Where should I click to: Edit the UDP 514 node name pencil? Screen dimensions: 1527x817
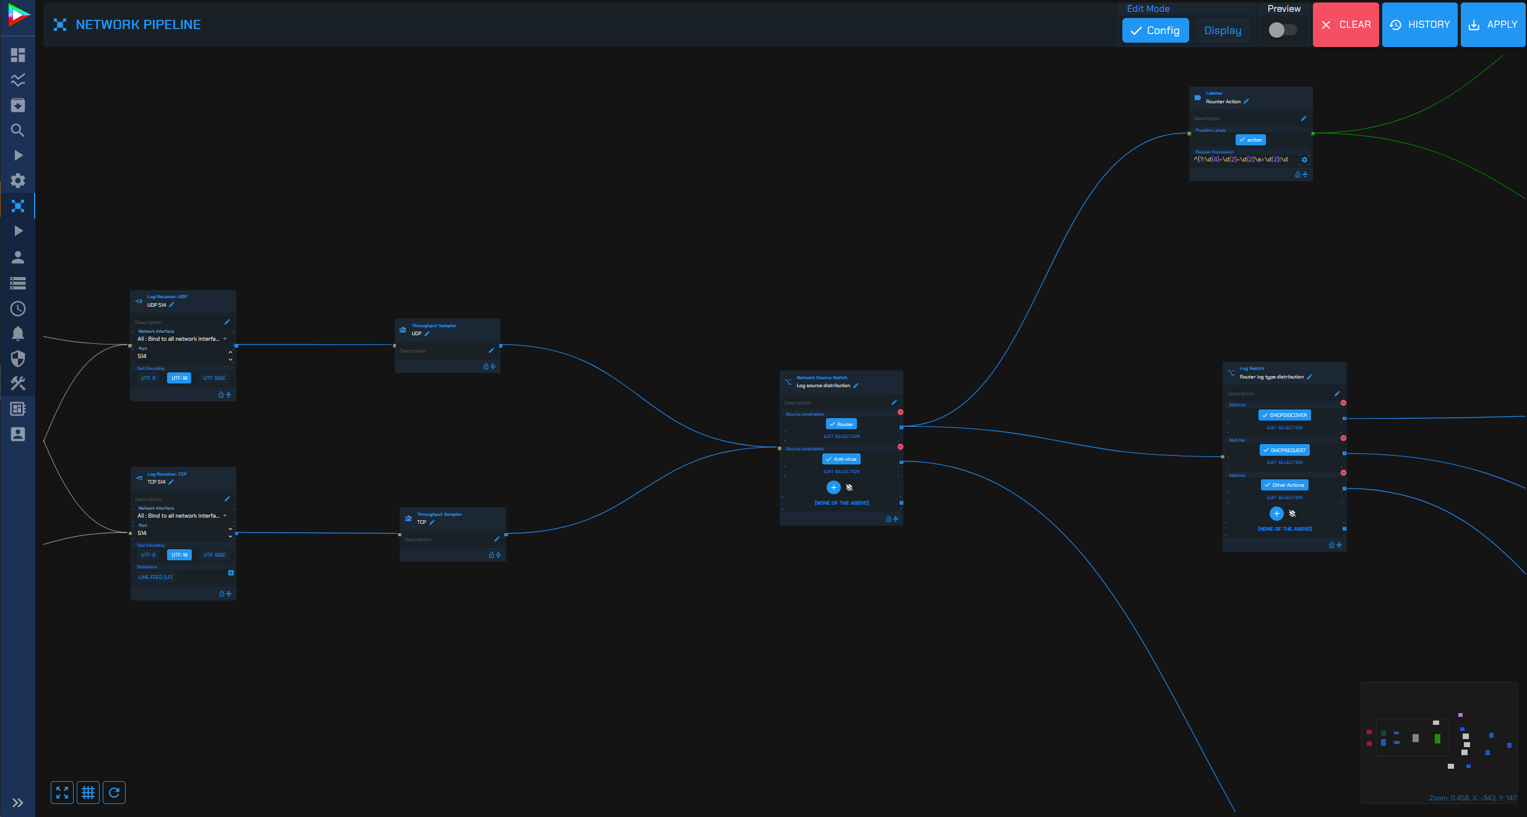tap(171, 305)
